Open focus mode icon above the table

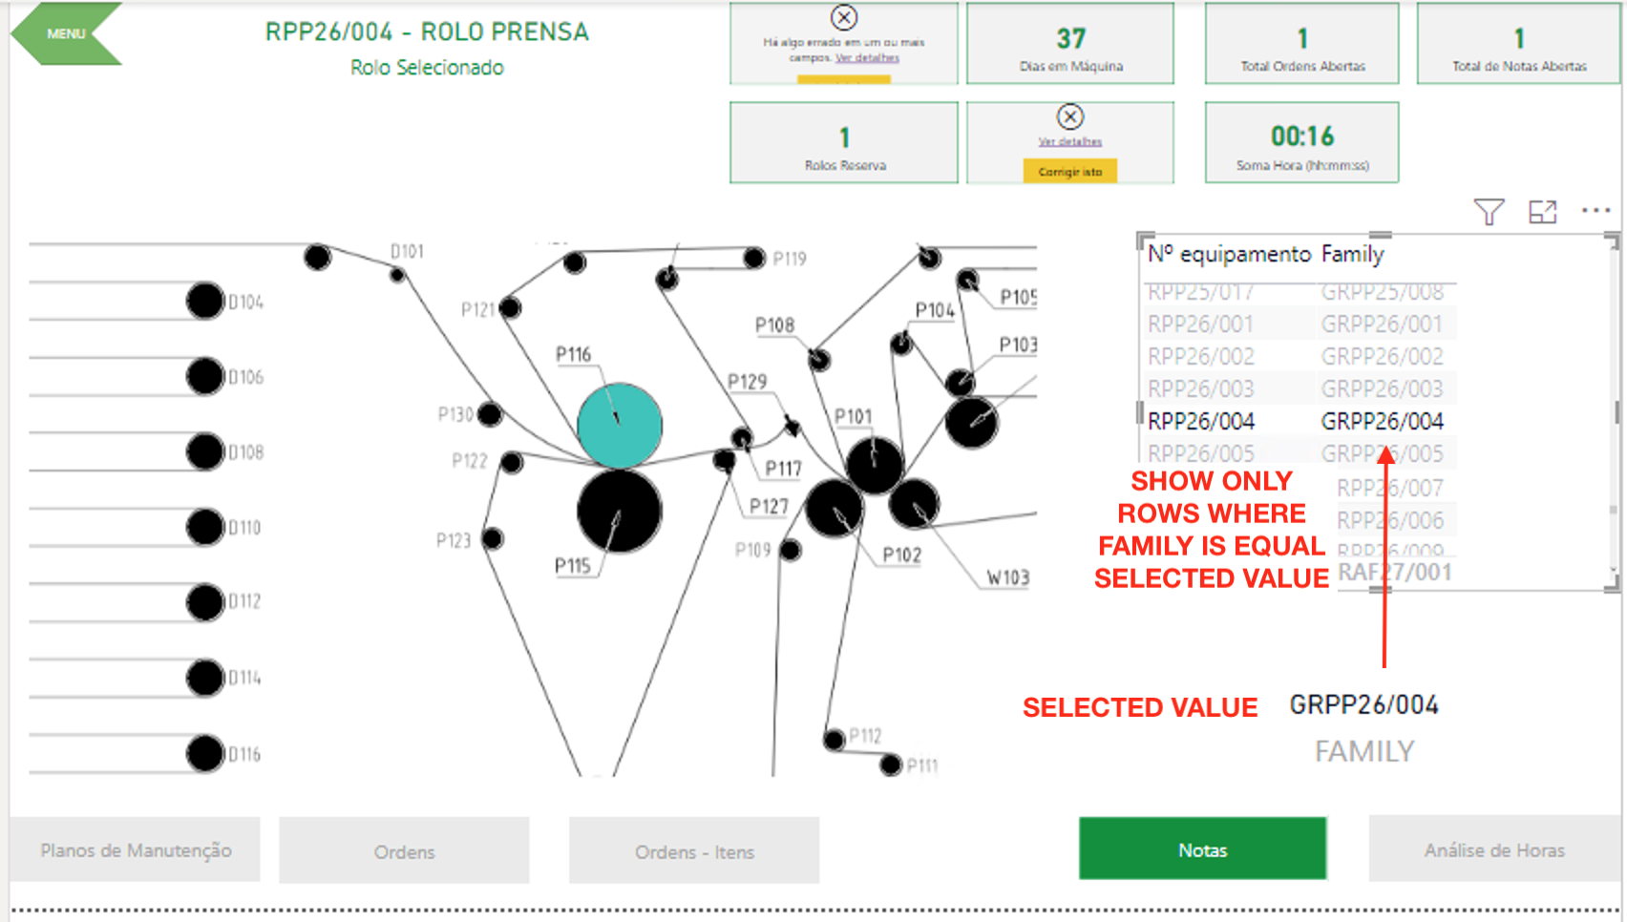pyautogui.click(x=1543, y=211)
